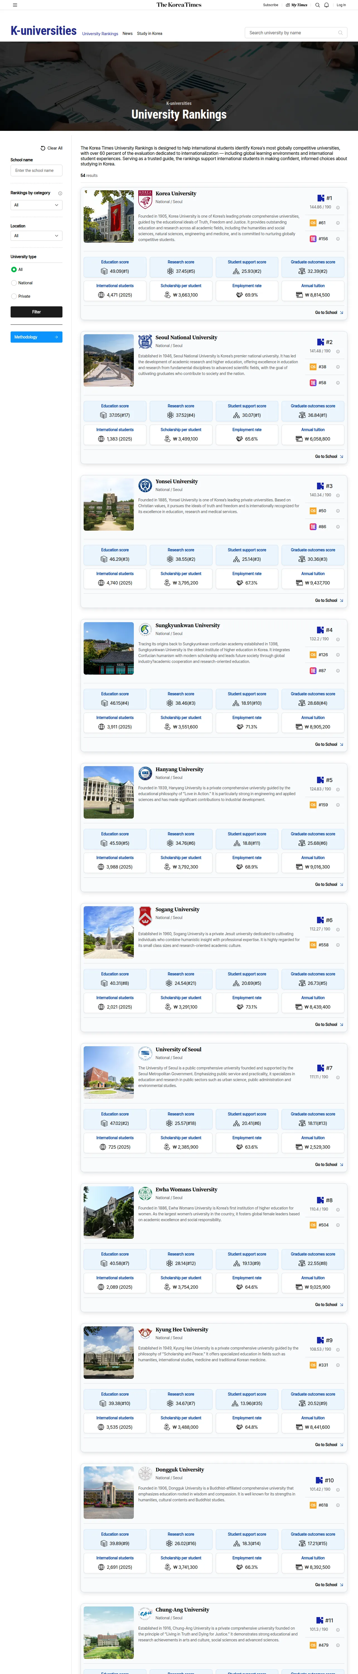This screenshot has height=1674, width=358.
Task: Click the info icon beside QS rank #50
Action: (x=338, y=511)
